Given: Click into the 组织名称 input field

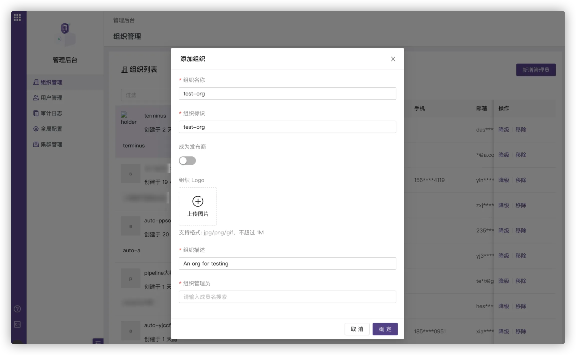Looking at the screenshot, I should pyautogui.click(x=287, y=94).
